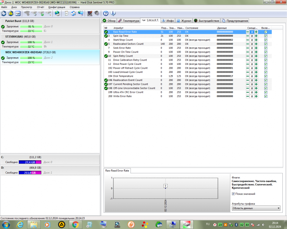Screen dimensions: 287x229
Task: Click the blue info about icon
Action: click(x=113, y=13)
